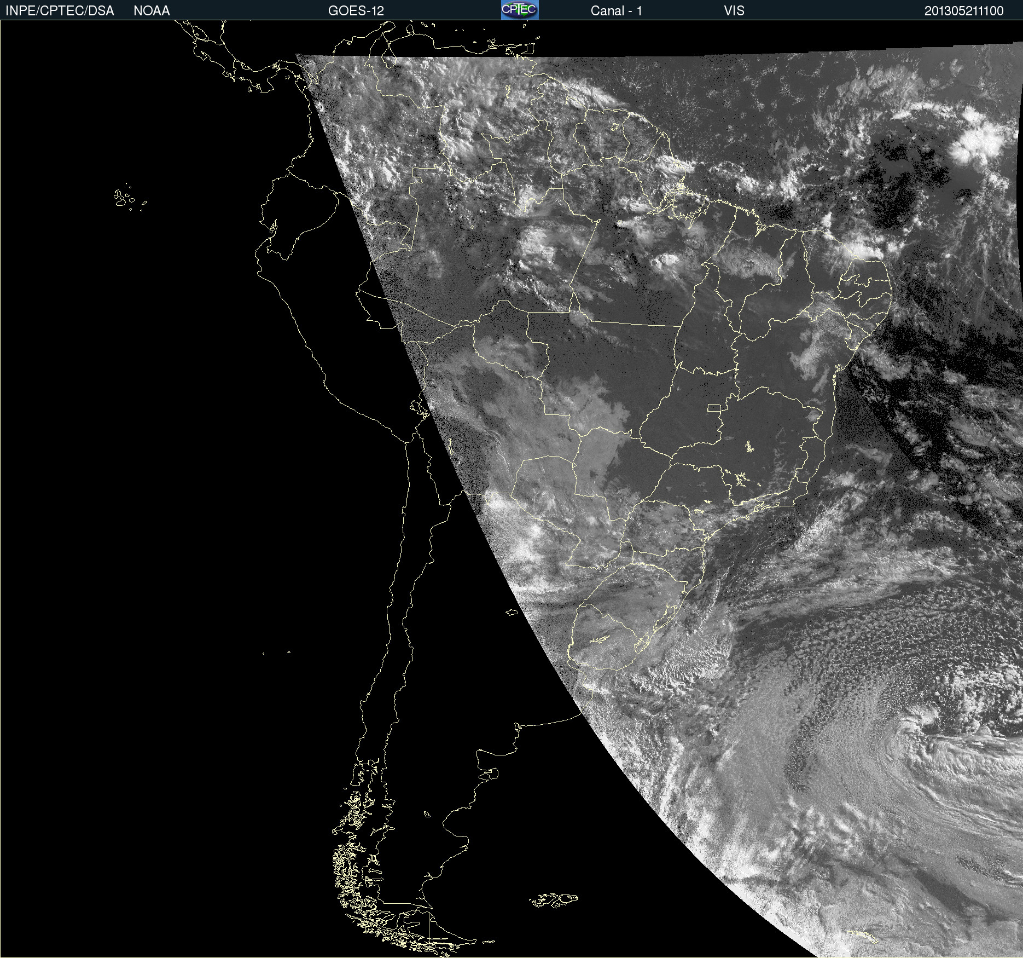
Task: Click the 201305211100 timestamp
Action: pos(964,11)
